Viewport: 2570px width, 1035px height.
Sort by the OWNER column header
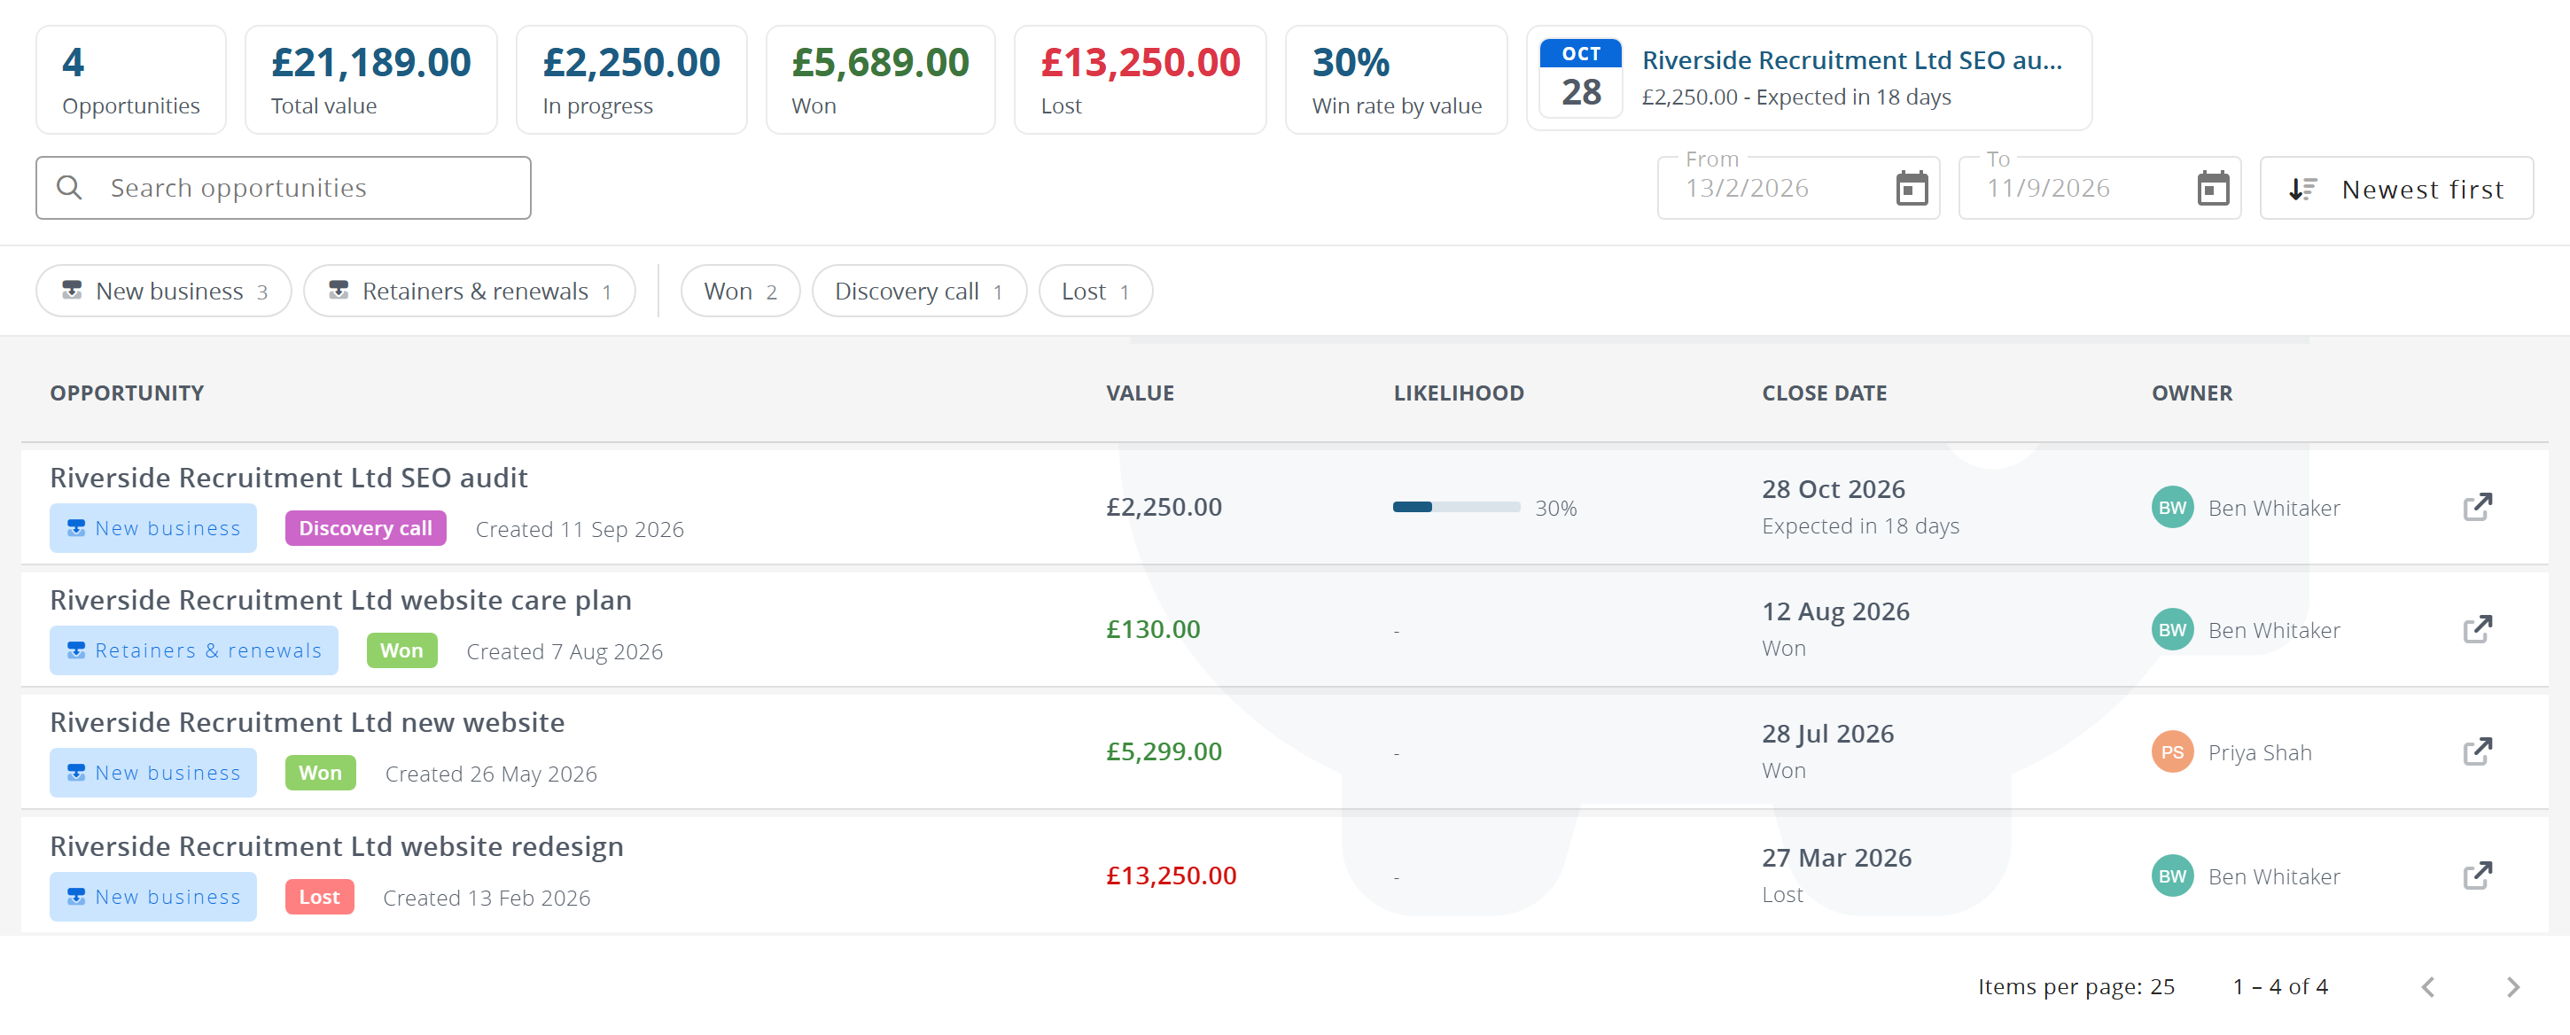(x=2191, y=393)
